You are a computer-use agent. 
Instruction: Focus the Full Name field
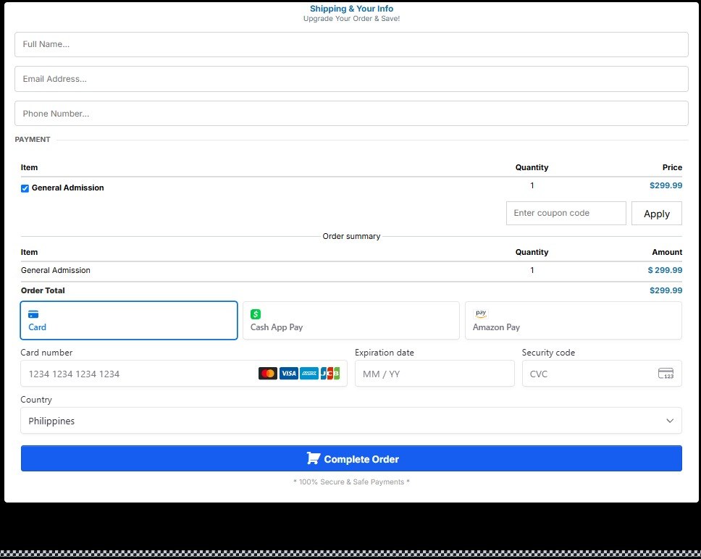[351, 45]
